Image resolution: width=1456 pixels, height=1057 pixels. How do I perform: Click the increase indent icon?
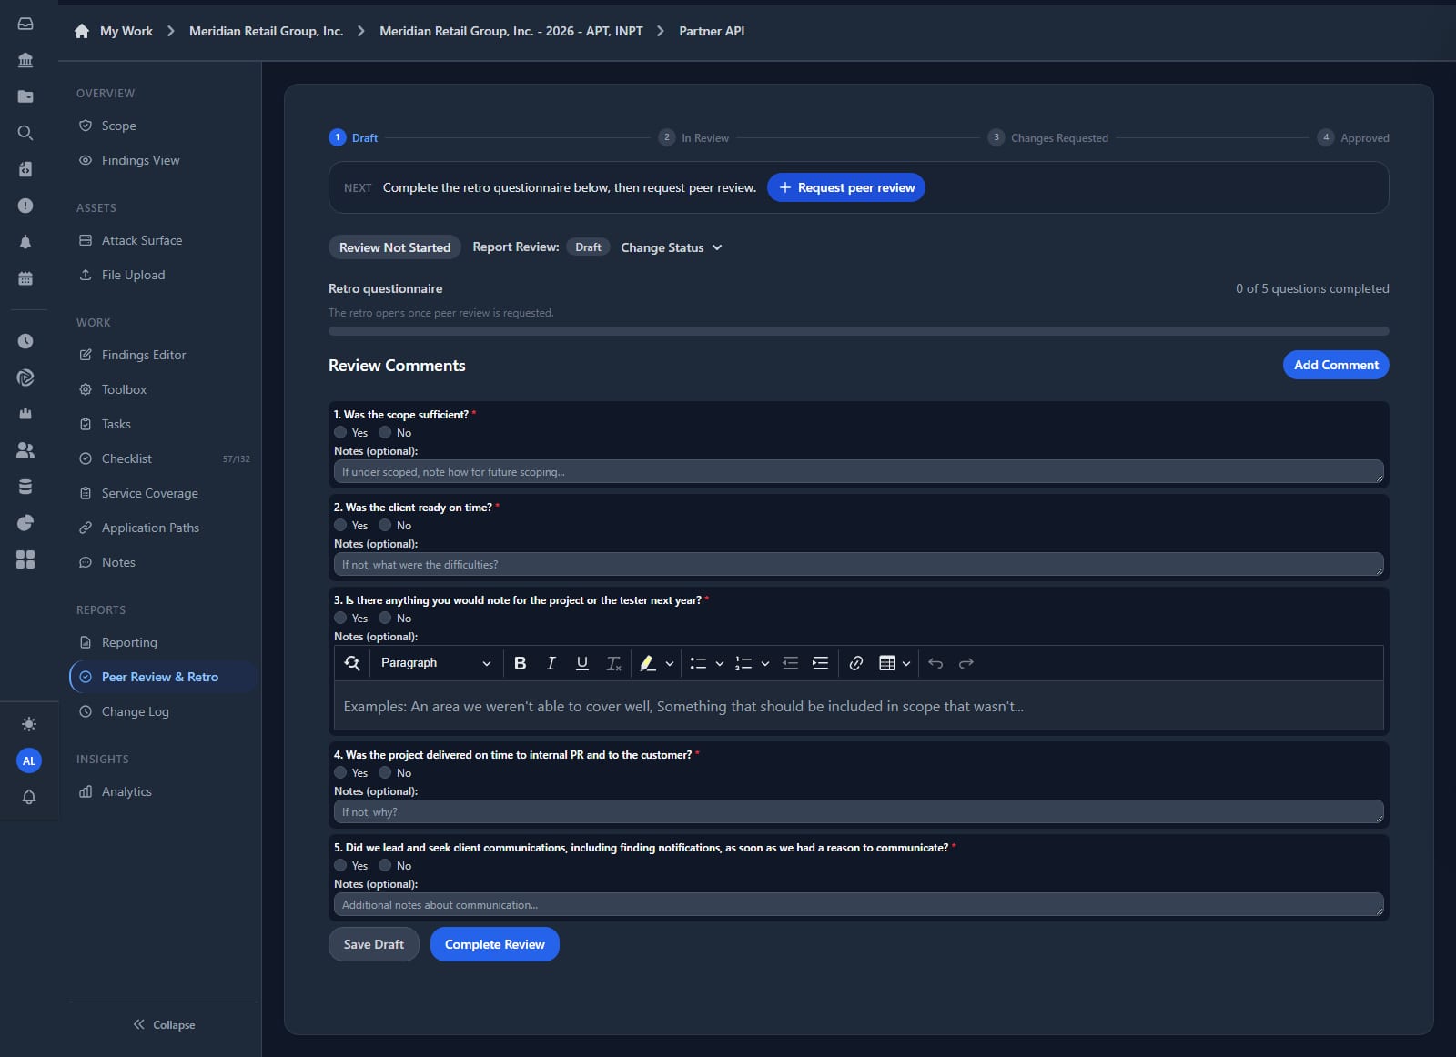tap(820, 663)
